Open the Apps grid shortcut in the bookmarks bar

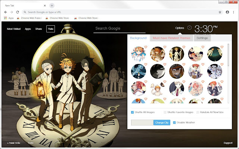point(9,18)
